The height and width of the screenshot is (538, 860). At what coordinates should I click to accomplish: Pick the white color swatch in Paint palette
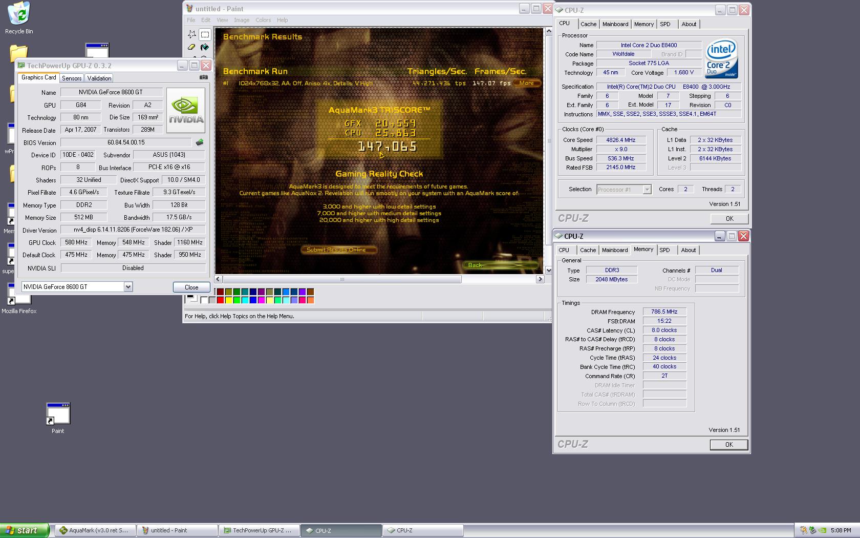(x=204, y=300)
